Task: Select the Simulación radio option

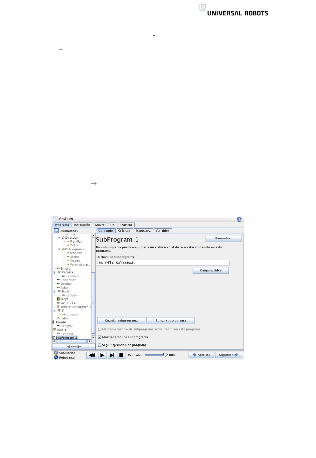Action: (x=56, y=353)
